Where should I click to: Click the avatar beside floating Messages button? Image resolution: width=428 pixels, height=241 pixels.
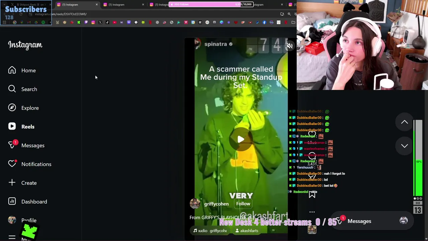404,221
